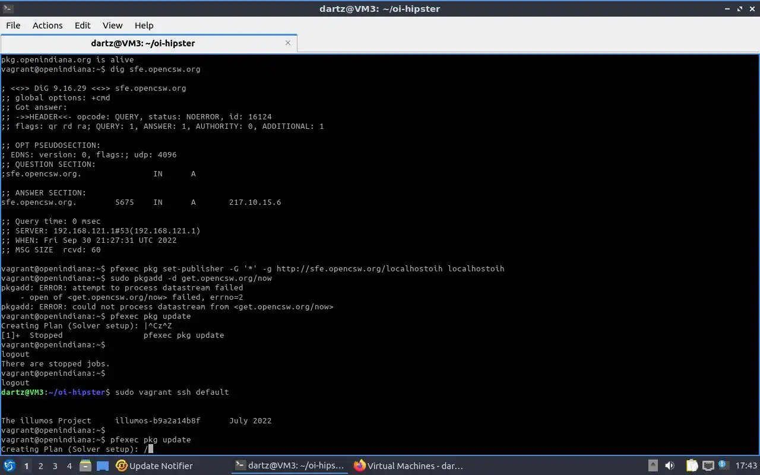Image resolution: width=760 pixels, height=475 pixels.
Task: Click the 'pkg.openindiana.org is alive' line
Action: pyautogui.click(x=68, y=60)
